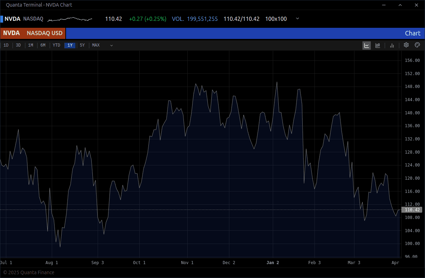
Task: Click the bold NVDA ticker in header
Action: pos(13,19)
